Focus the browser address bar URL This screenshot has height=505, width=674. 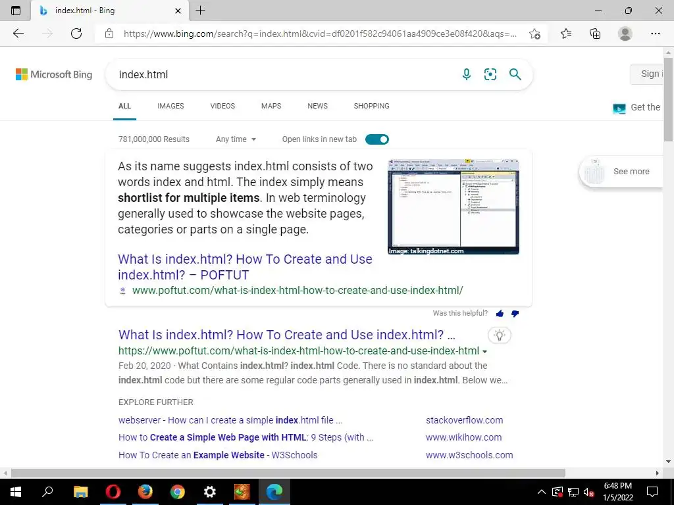[320, 34]
